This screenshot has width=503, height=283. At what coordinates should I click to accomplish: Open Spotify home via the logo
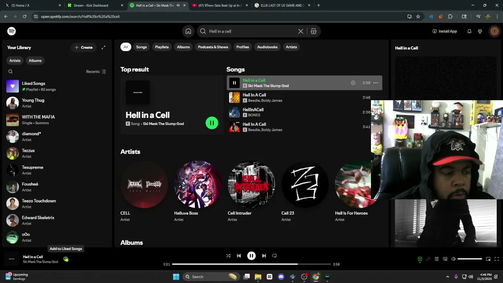point(11,31)
